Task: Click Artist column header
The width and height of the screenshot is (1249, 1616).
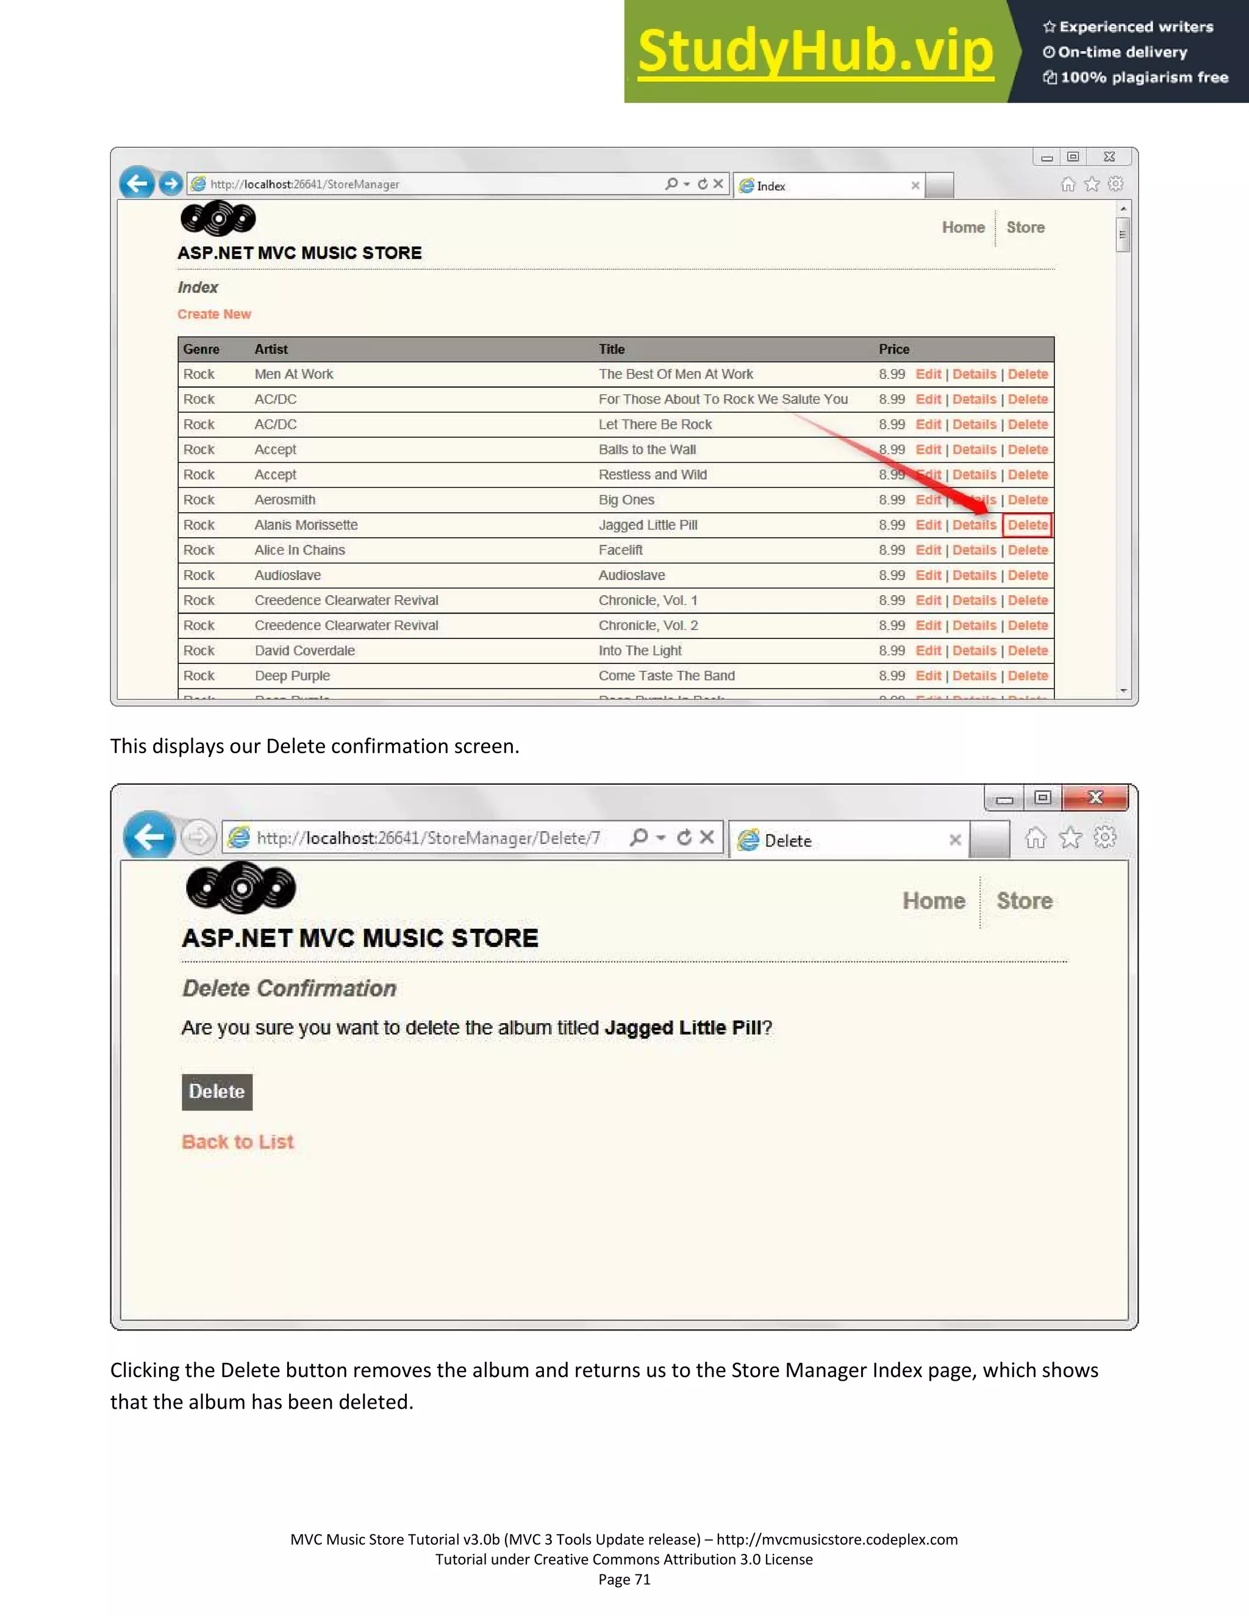Action: click(x=271, y=349)
